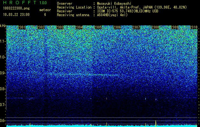Click the tallest yellow spike in the bottom power graph
Image resolution: width=200 pixels, height=127 pixels.
click(156, 124)
